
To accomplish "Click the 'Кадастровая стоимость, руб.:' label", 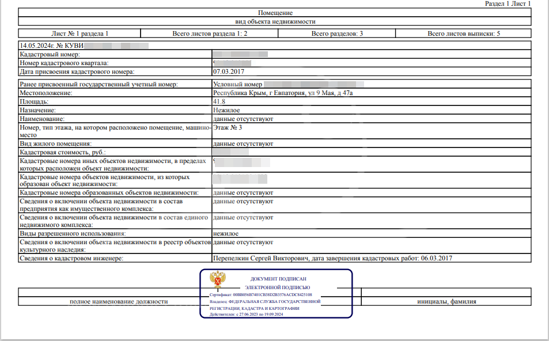I will pos(63,152).
